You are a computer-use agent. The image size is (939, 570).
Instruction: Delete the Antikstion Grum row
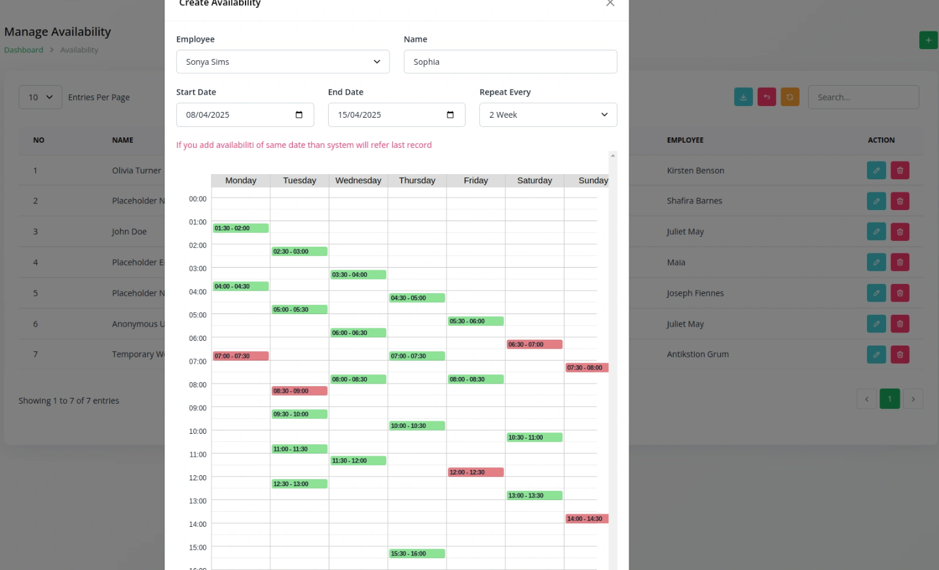[x=900, y=354]
